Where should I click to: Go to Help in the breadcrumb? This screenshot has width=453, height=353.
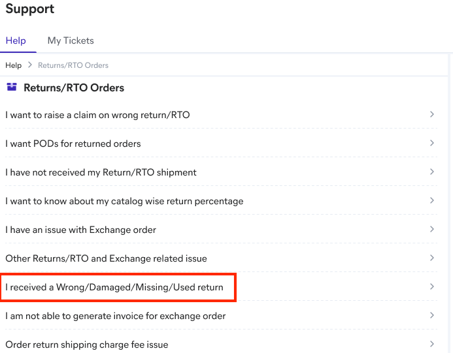coord(14,65)
